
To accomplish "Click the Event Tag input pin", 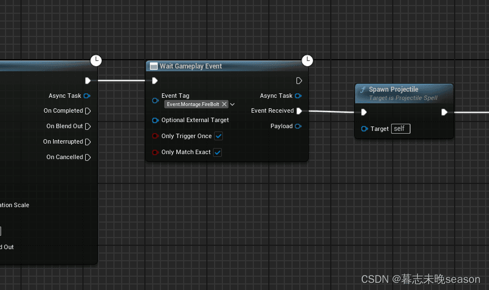I will click(155, 101).
